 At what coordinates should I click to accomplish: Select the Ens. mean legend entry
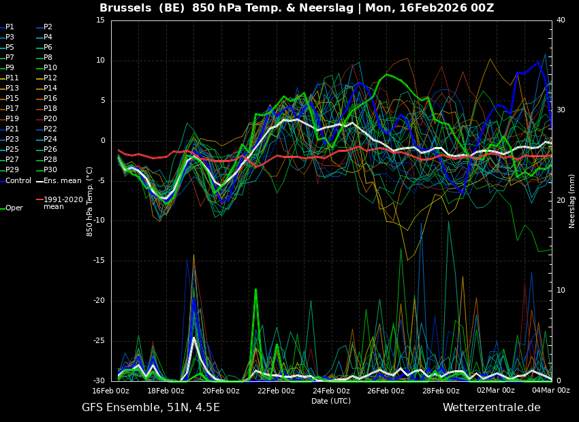coord(62,180)
